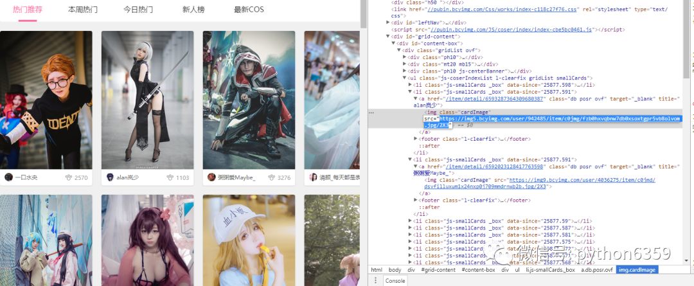Screen dimensions: 694x286
Task: Click the like icon next to 2570
Action: point(69,177)
